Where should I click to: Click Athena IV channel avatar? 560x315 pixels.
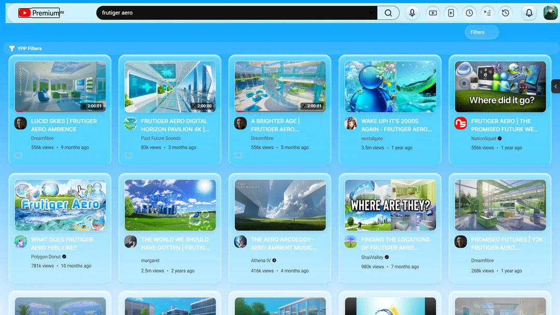pyautogui.click(x=241, y=242)
